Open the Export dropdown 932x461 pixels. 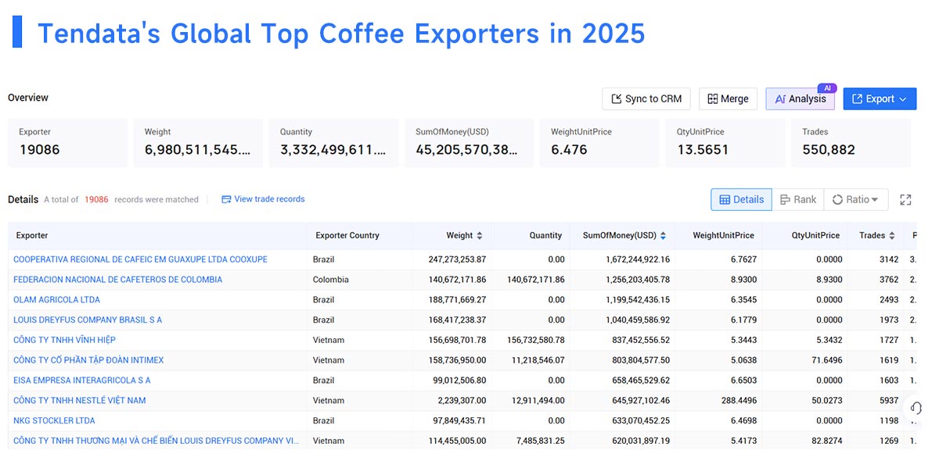(x=880, y=99)
